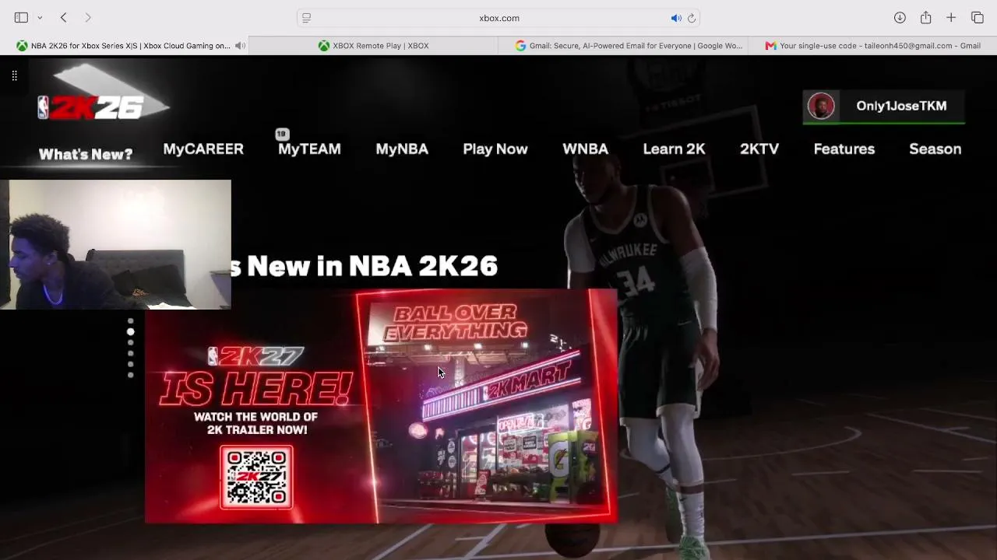
Task: Open the 2K Mart Ball Over Everything image
Action: pos(486,404)
